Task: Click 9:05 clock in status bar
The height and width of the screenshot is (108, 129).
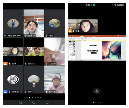Action: point(88,5)
